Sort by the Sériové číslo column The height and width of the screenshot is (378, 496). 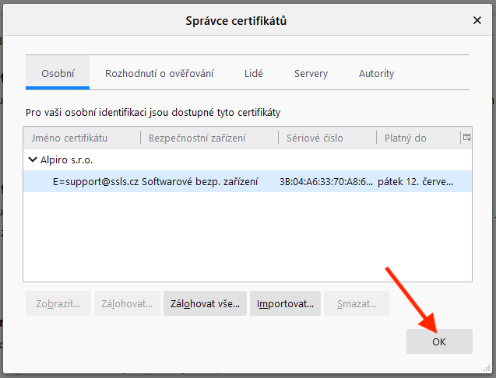point(327,138)
